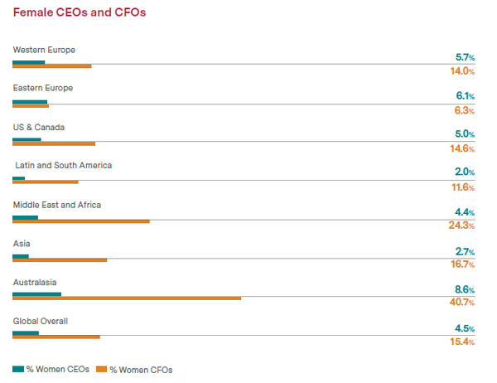The height and width of the screenshot is (383, 497).
Task: Click the 5.7% Western Europe CEO value
Action: point(464,57)
